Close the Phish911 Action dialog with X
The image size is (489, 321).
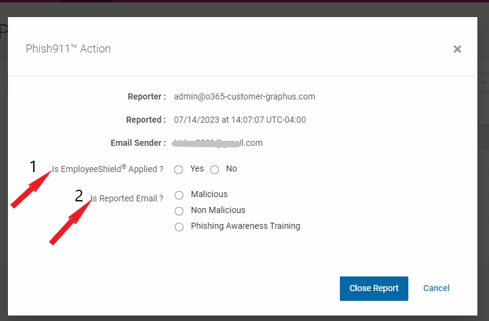[457, 49]
